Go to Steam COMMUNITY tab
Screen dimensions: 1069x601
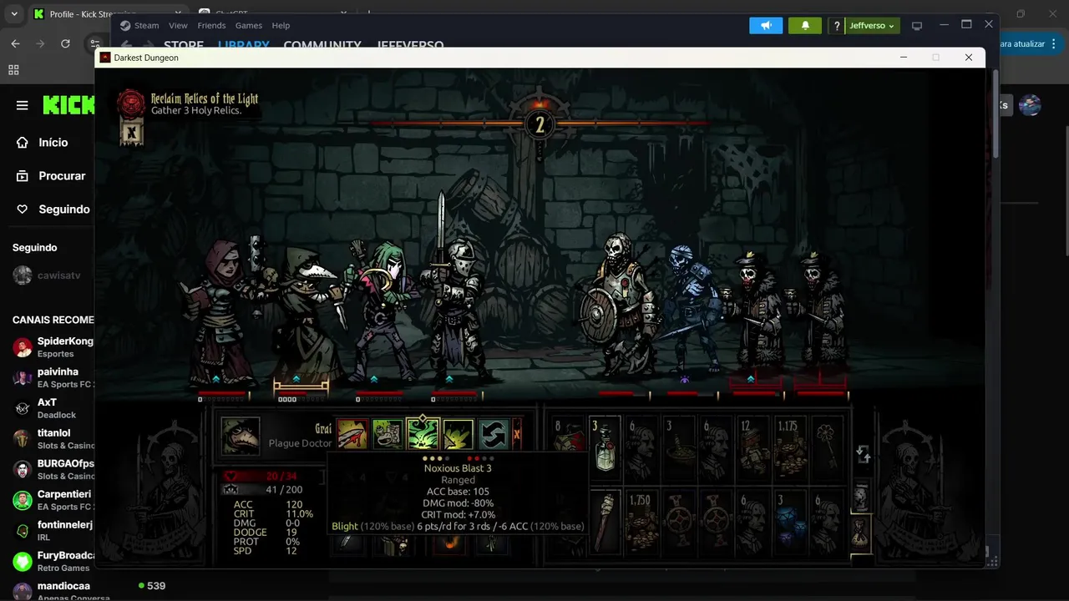pyautogui.click(x=322, y=45)
